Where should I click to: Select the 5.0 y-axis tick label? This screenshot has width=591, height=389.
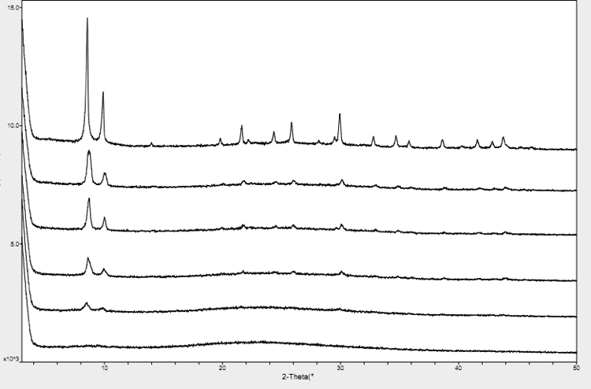coord(14,244)
